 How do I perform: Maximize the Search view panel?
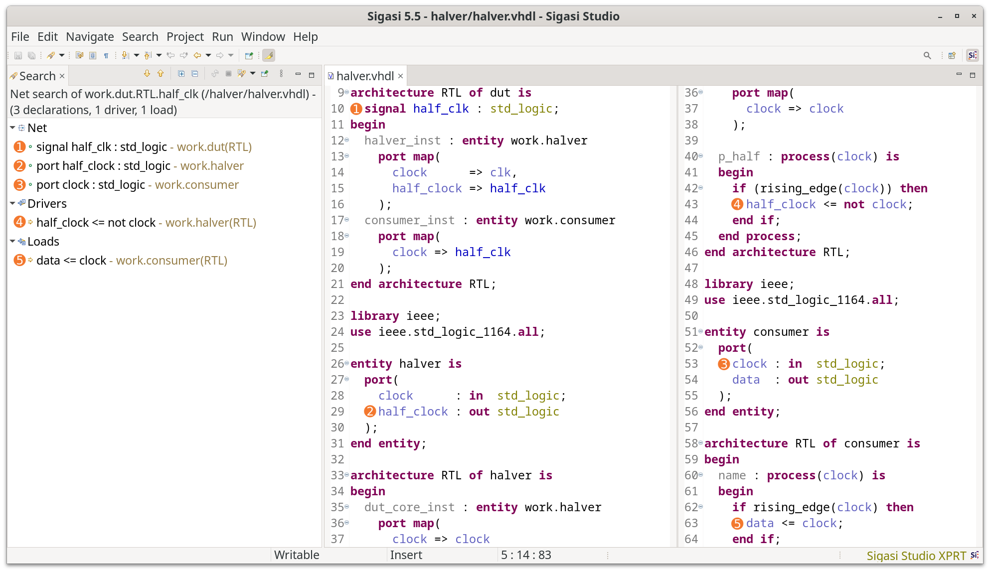(x=312, y=75)
